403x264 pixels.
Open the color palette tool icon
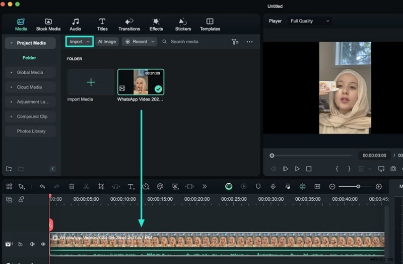coord(160,186)
